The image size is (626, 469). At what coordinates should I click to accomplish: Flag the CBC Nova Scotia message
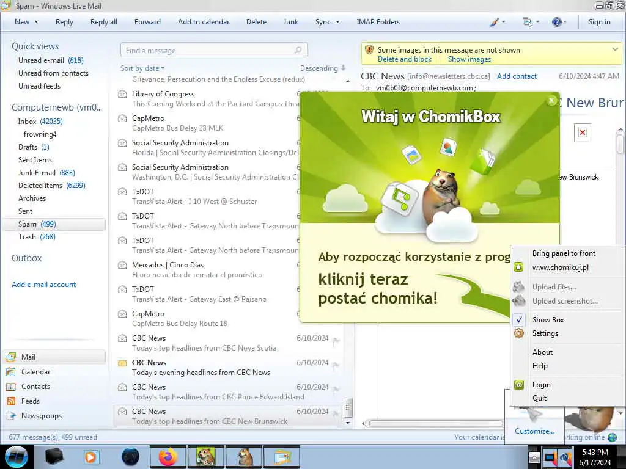[336, 340]
